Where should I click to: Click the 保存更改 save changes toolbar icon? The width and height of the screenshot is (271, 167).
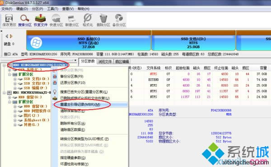(x=9, y=20)
